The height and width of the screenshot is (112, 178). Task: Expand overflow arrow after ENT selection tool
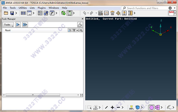click(100, 107)
